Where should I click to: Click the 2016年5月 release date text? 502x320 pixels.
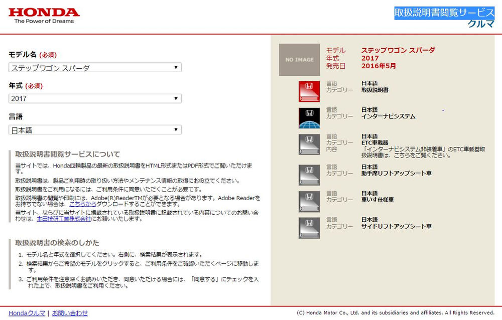pyautogui.click(x=379, y=66)
